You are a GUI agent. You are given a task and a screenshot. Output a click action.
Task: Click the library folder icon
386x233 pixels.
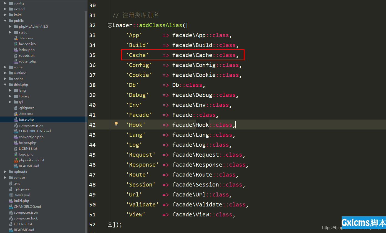tap(16, 96)
